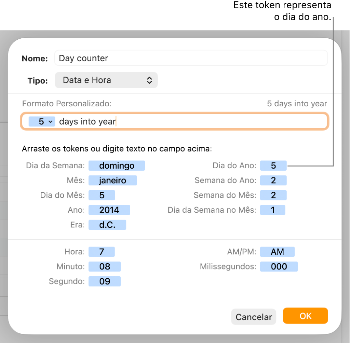Viewport: 350px width, 343px height.
Task: Select the Hora token
Action: coord(102,252)
